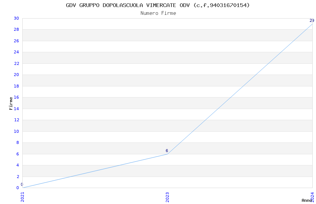Click the chart title GDV GRUPPO DOPOLASCUOLA VIMERCATE ODV
Image resolution: width=316 pixels, height=204 pixels.
click(158, 5)
